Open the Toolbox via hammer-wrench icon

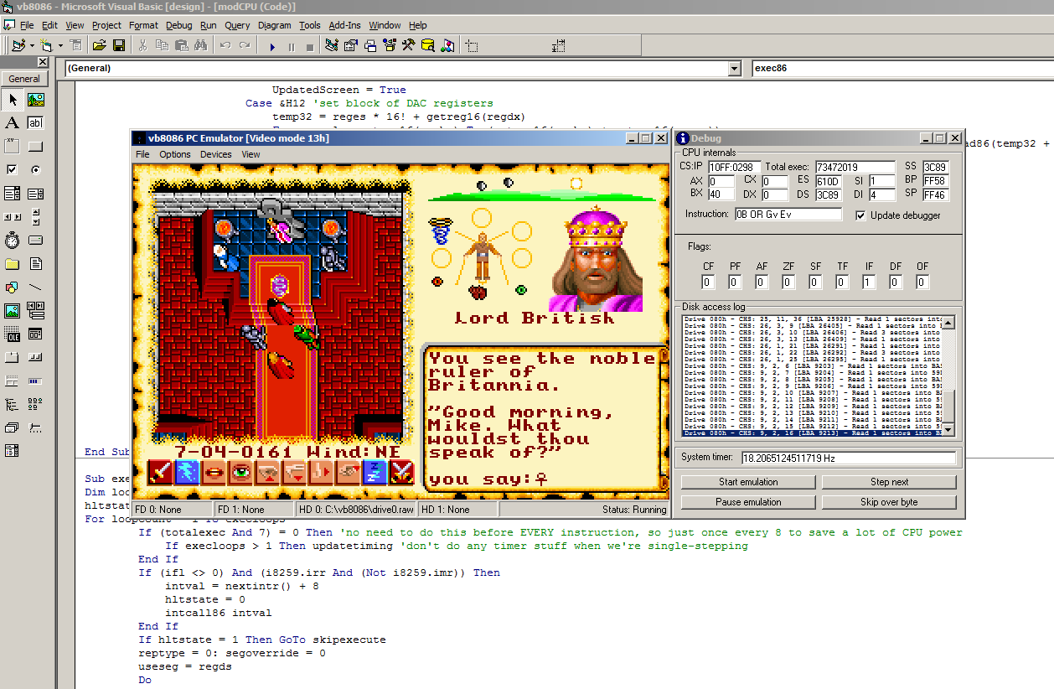(x=409, y=46)
